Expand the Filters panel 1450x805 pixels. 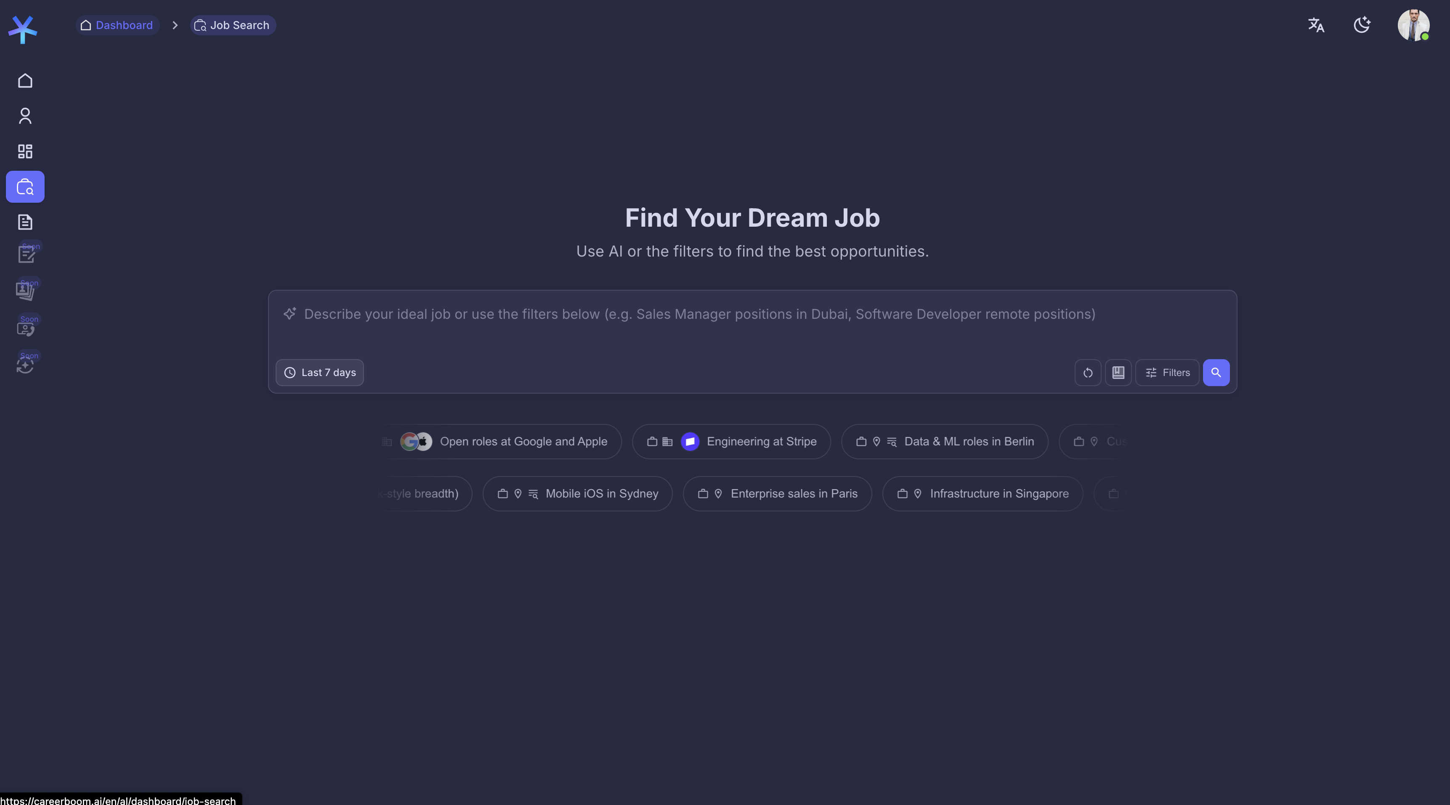tap(1167, 373)
